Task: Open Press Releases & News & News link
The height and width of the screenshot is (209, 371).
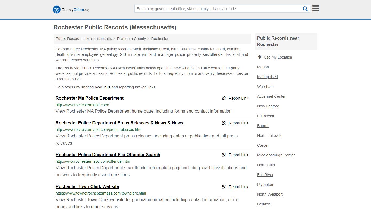Action: (x=120, y=123)
